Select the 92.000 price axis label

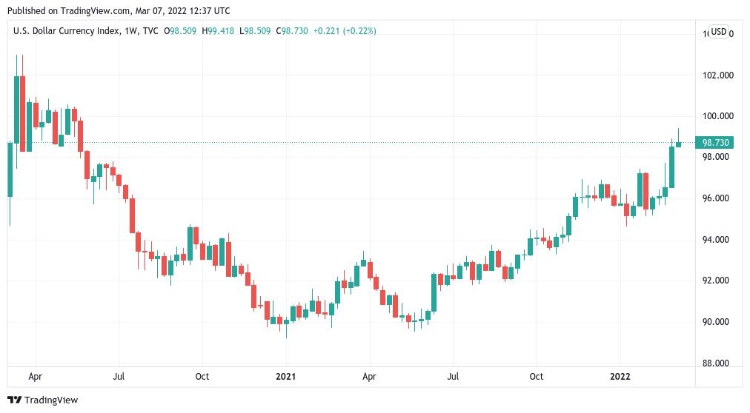click(717, 281)
